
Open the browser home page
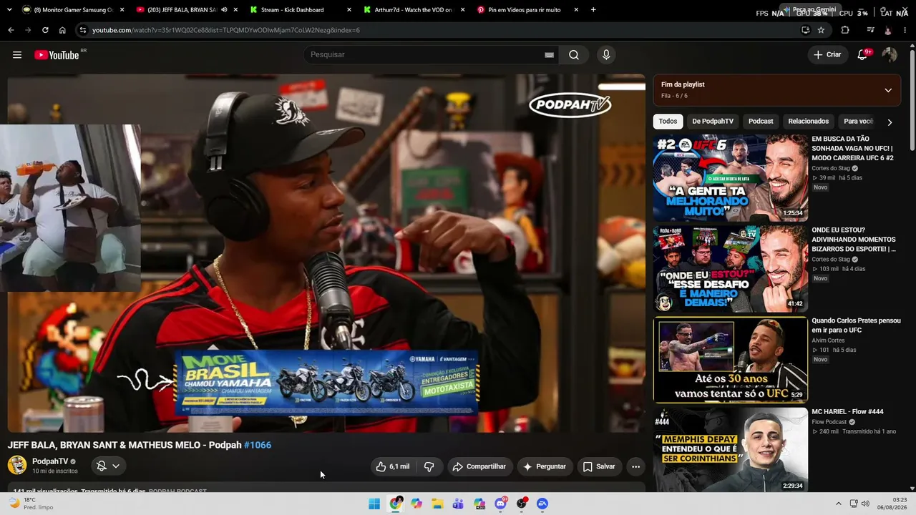point(62,30)
